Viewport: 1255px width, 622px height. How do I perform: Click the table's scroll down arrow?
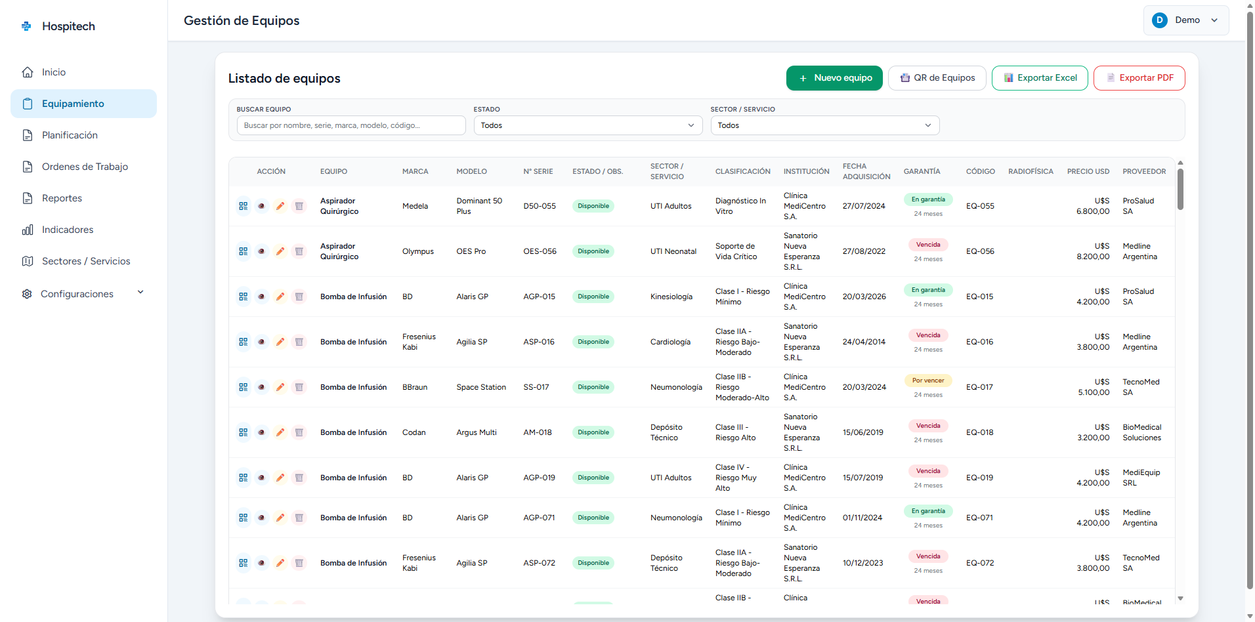[x=1180, y=598]
